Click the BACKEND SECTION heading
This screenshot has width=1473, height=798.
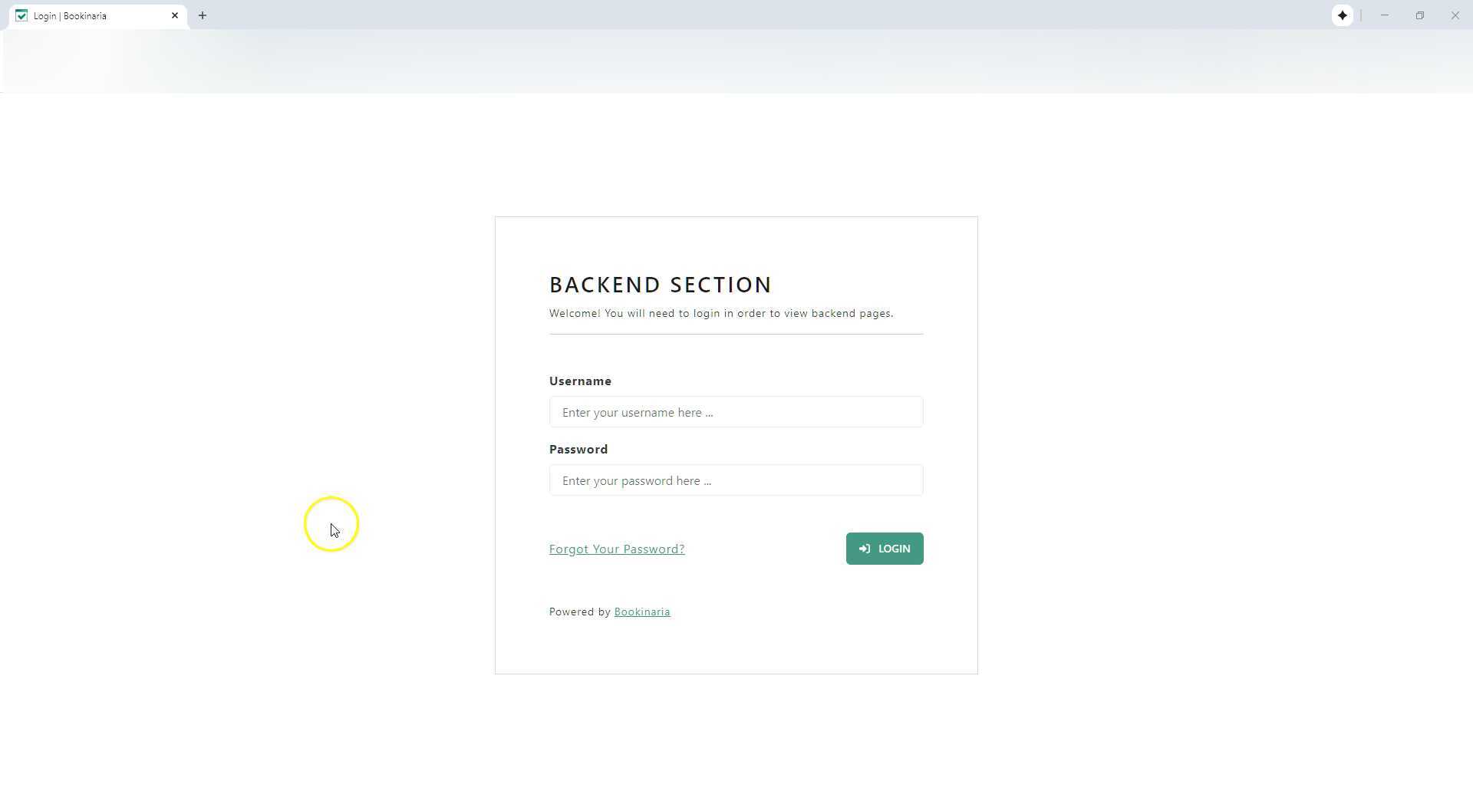coord(661,285)
